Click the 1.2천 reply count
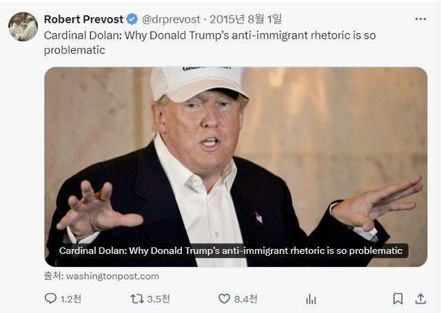 (71, 299)
